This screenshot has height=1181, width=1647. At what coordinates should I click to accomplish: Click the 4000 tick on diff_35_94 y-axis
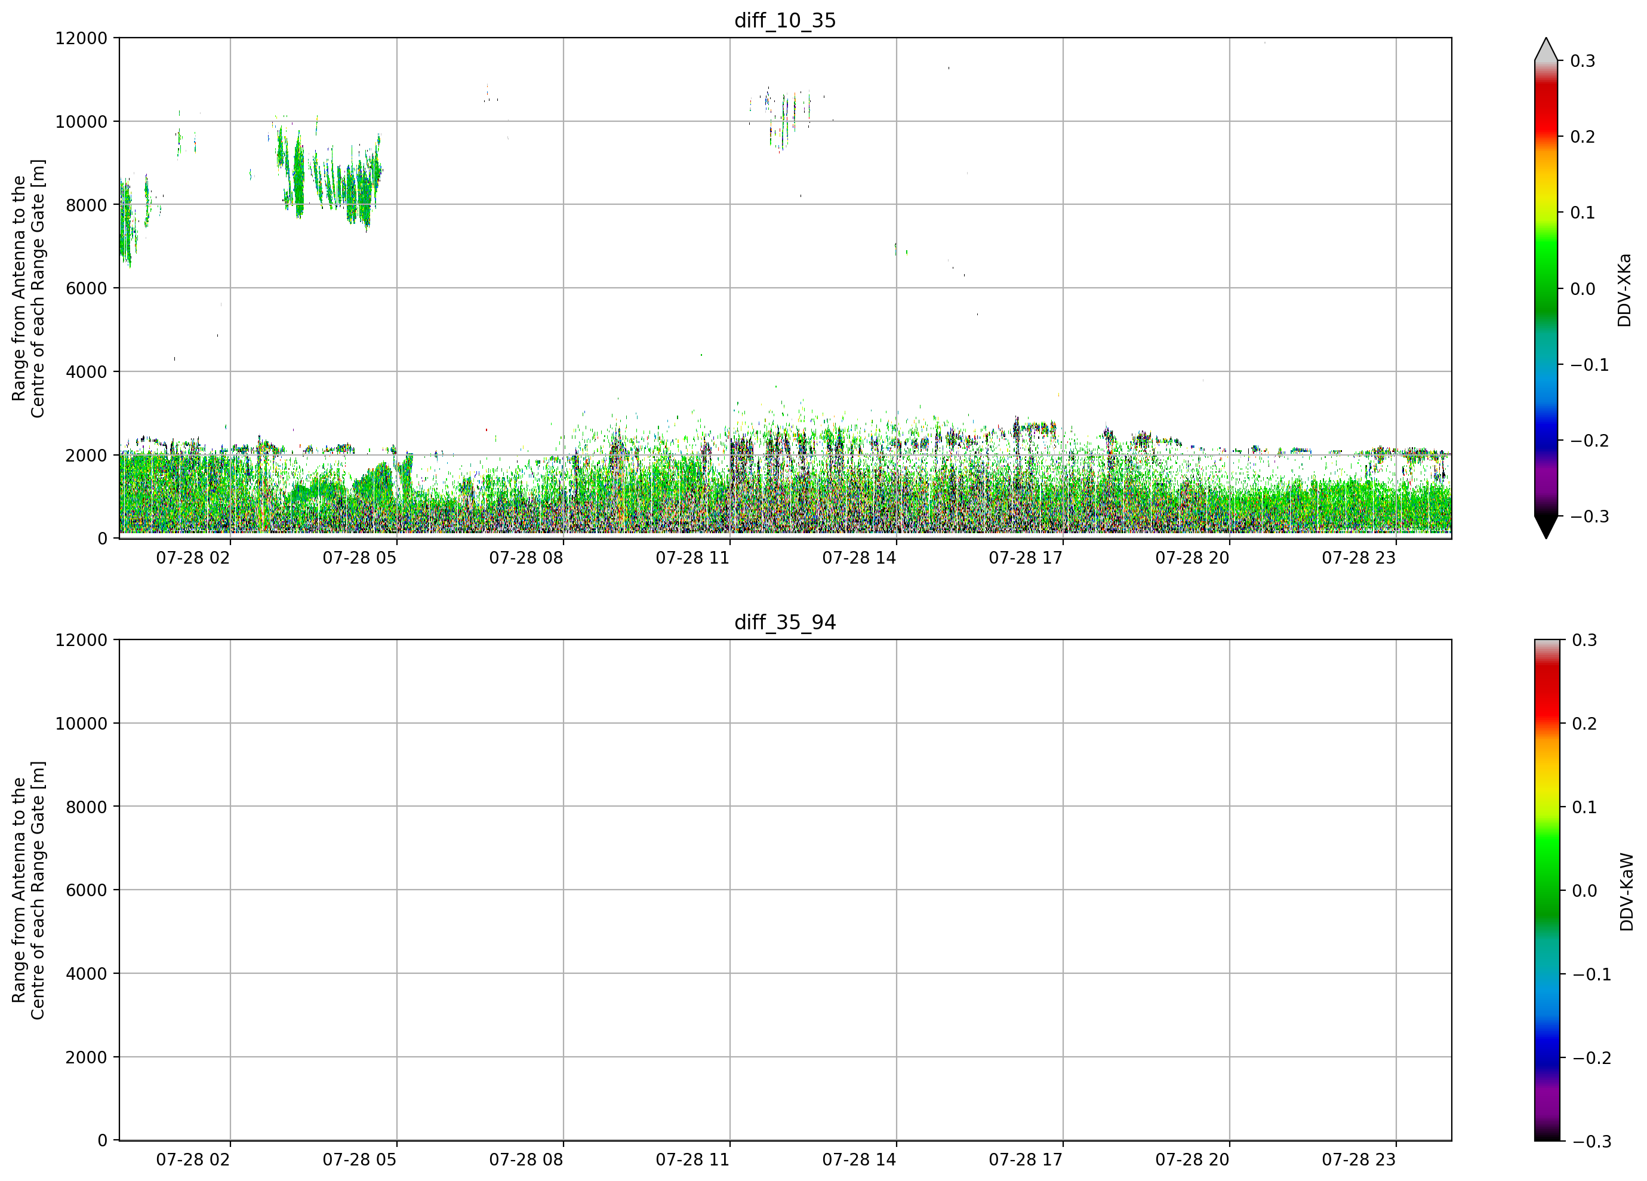[87, 974]
